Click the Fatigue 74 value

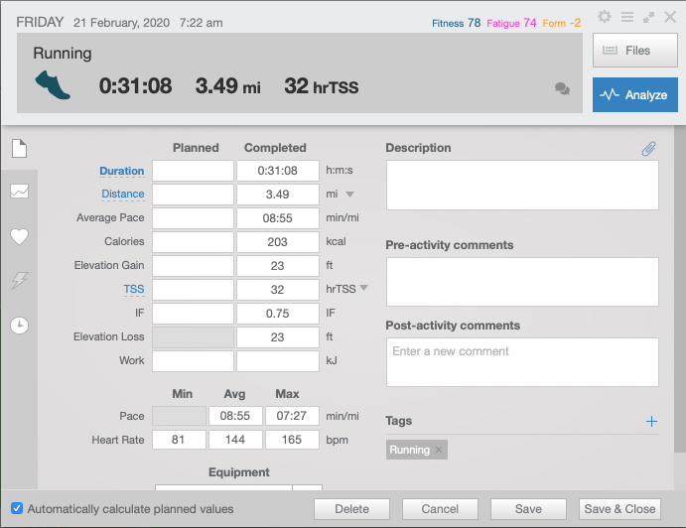pyautogui.click(x=511, y=23)
